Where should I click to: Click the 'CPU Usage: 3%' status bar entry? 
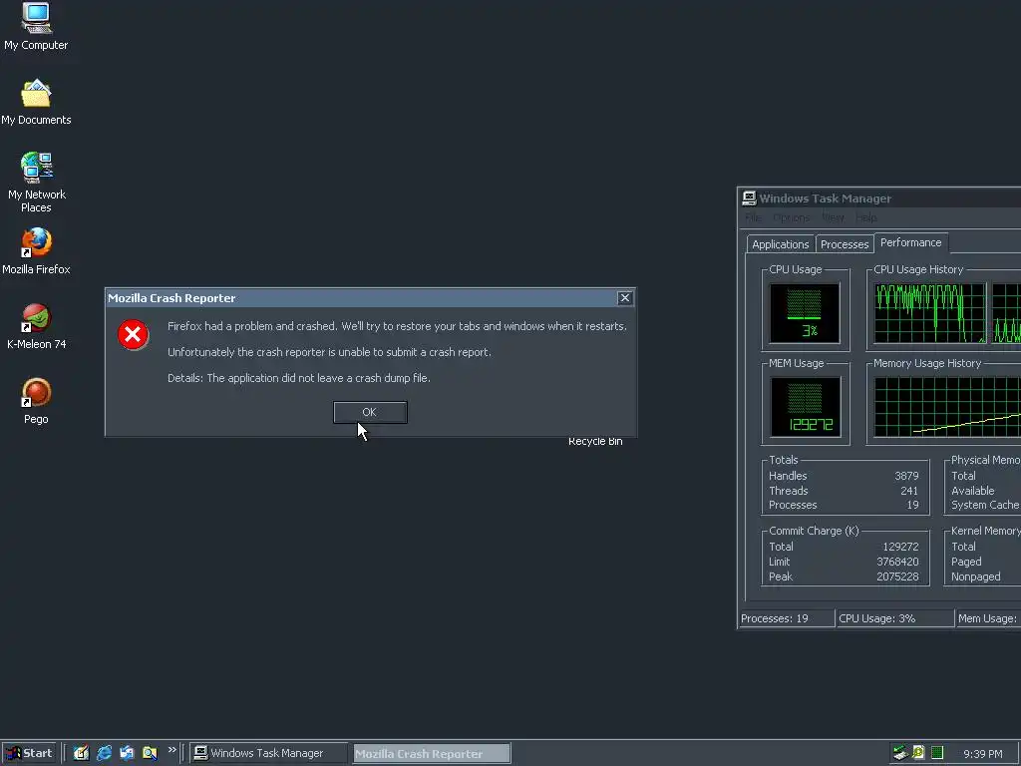pyautogui.click(x=894, y=618)
